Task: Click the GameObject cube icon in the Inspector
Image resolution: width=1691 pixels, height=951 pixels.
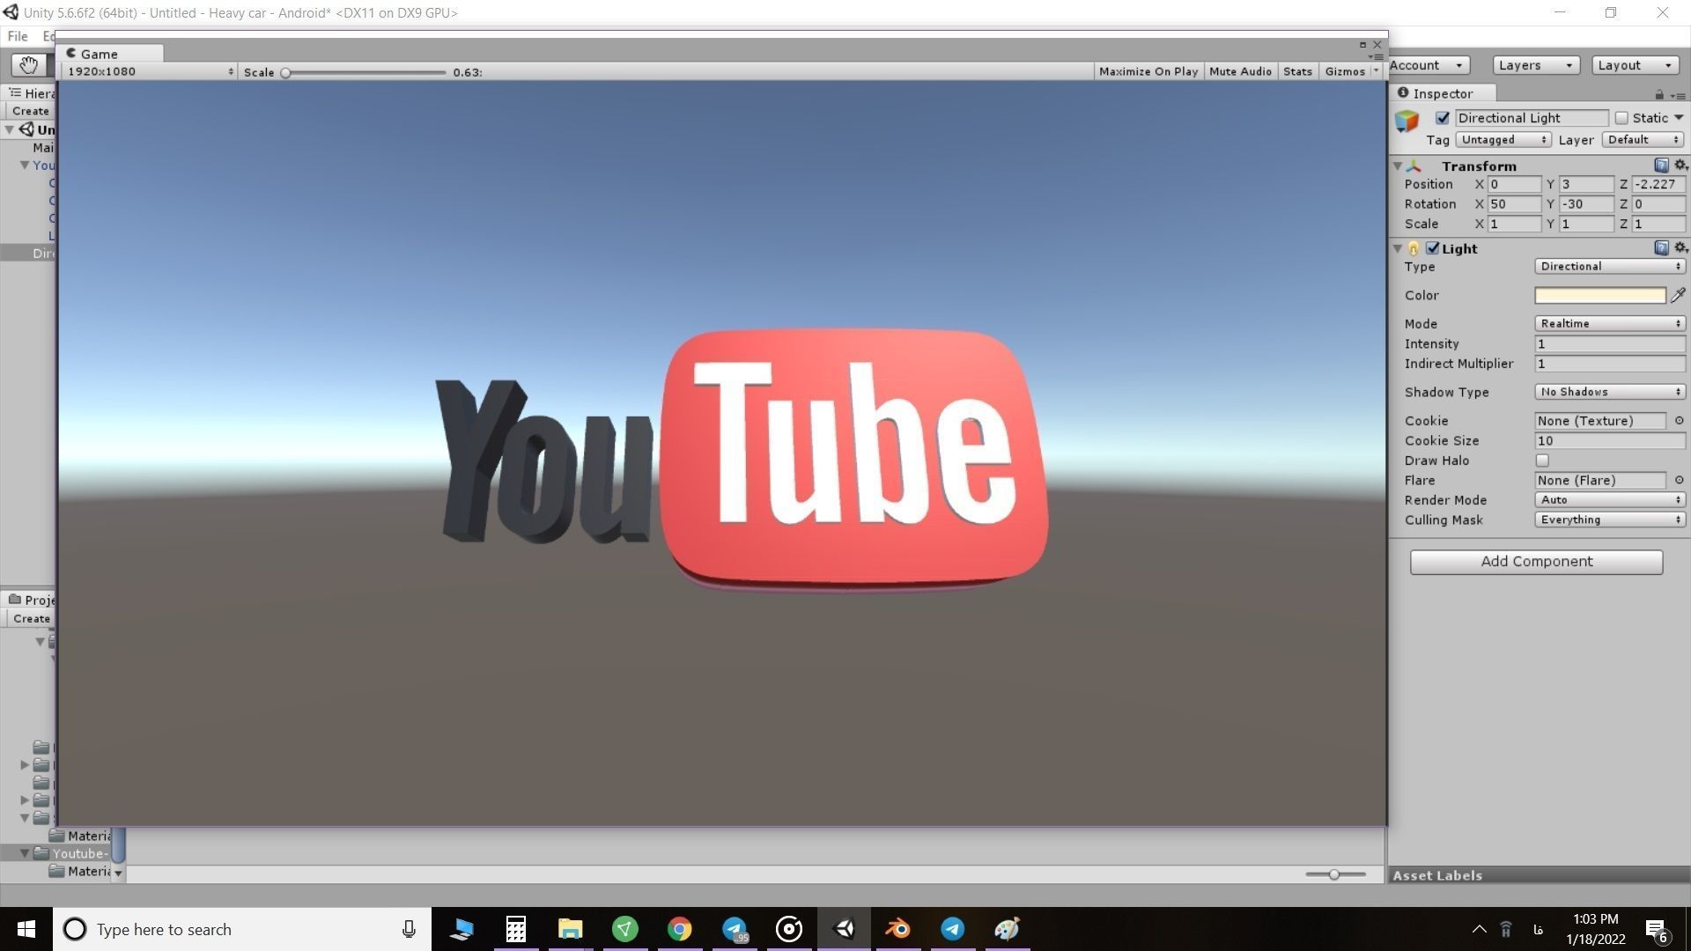Action: click(x=1407, y=121)
